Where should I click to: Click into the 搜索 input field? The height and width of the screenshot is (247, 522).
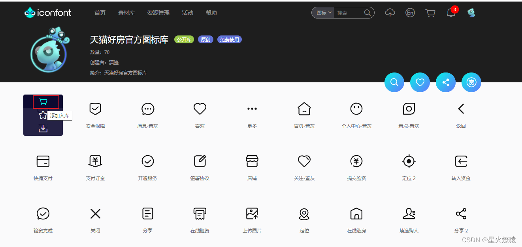coord(349,13)
